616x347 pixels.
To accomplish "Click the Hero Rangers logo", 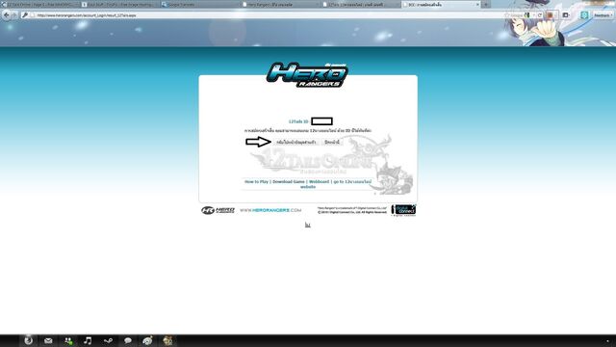I will pos(307,74).
